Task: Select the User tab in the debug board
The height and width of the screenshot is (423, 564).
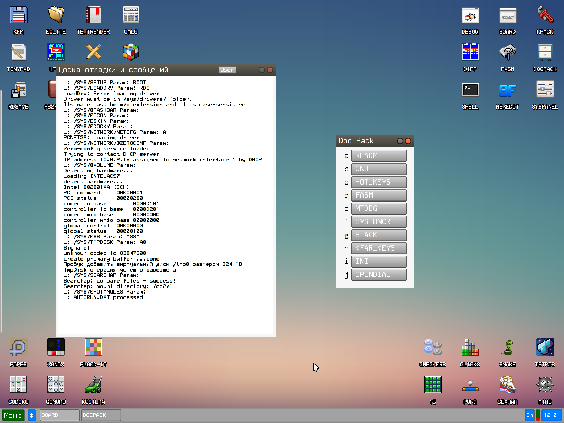Action: [227, 69]
